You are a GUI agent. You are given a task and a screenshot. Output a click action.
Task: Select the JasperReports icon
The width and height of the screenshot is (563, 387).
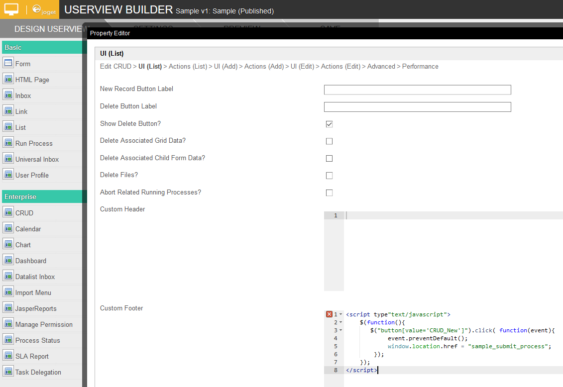pos(8,308)
